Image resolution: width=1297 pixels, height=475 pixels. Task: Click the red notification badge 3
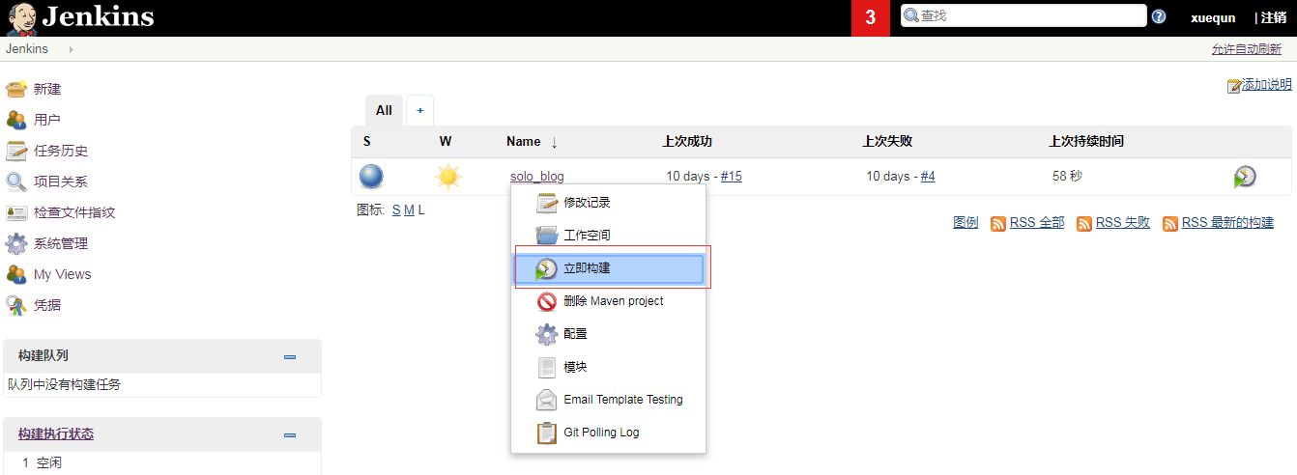point(870,18)
